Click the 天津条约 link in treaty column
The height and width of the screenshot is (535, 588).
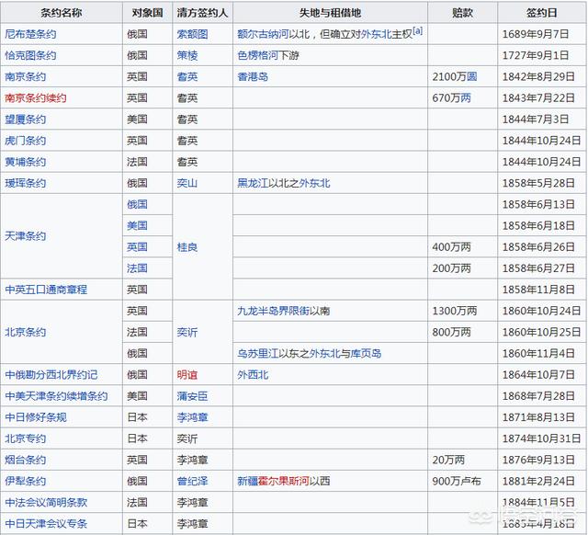[26, 236]
